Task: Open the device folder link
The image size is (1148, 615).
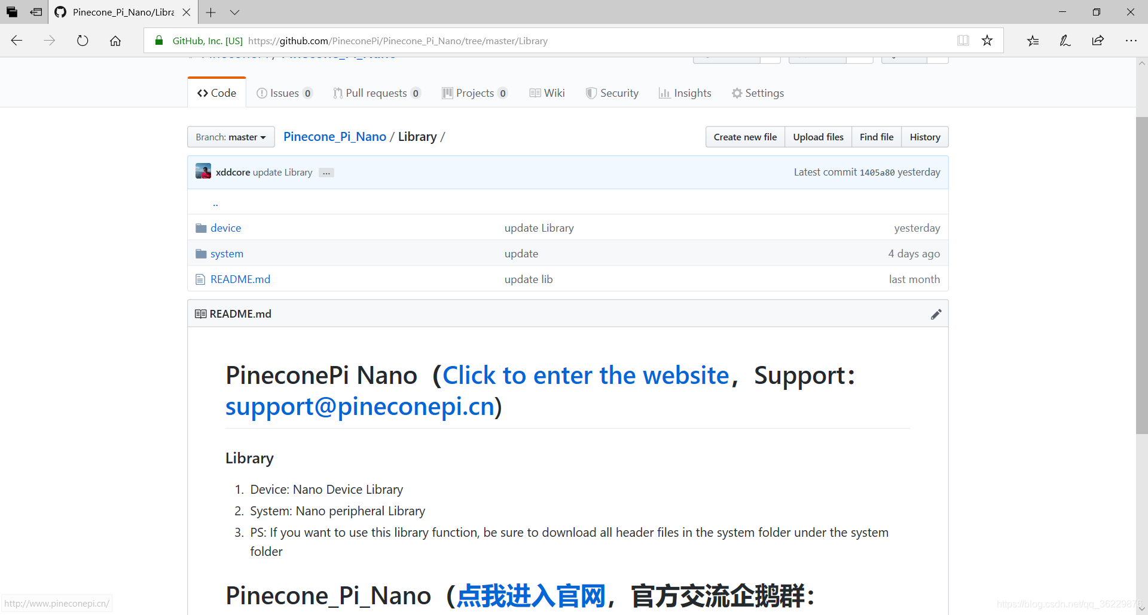Action: (x=225, y=228)
